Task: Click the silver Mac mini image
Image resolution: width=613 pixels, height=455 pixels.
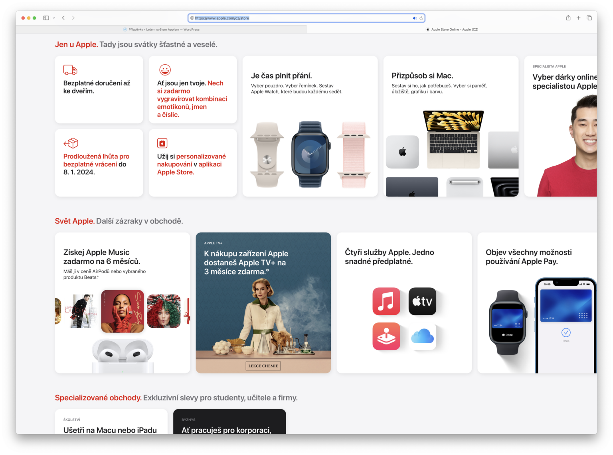Action: tap(402, 152)
